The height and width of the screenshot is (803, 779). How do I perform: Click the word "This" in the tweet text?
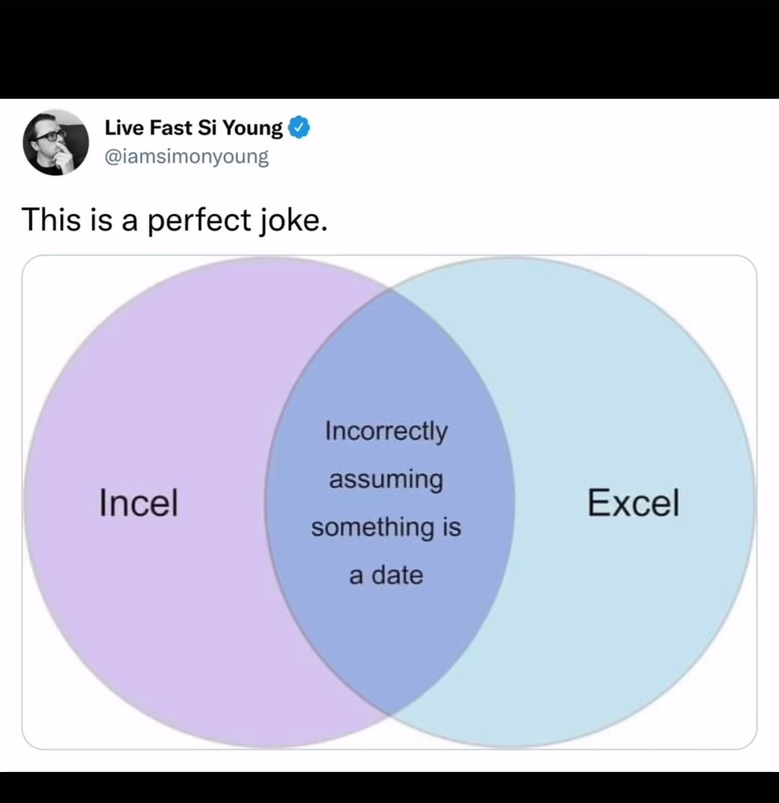coord(51,220)
